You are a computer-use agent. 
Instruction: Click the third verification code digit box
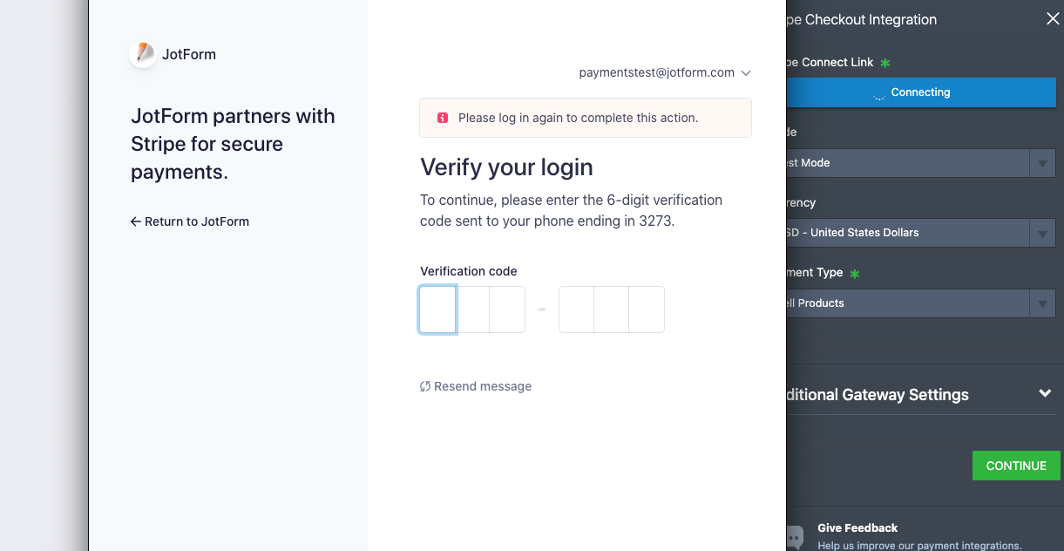pyautogui.click(x=507, y=310)
